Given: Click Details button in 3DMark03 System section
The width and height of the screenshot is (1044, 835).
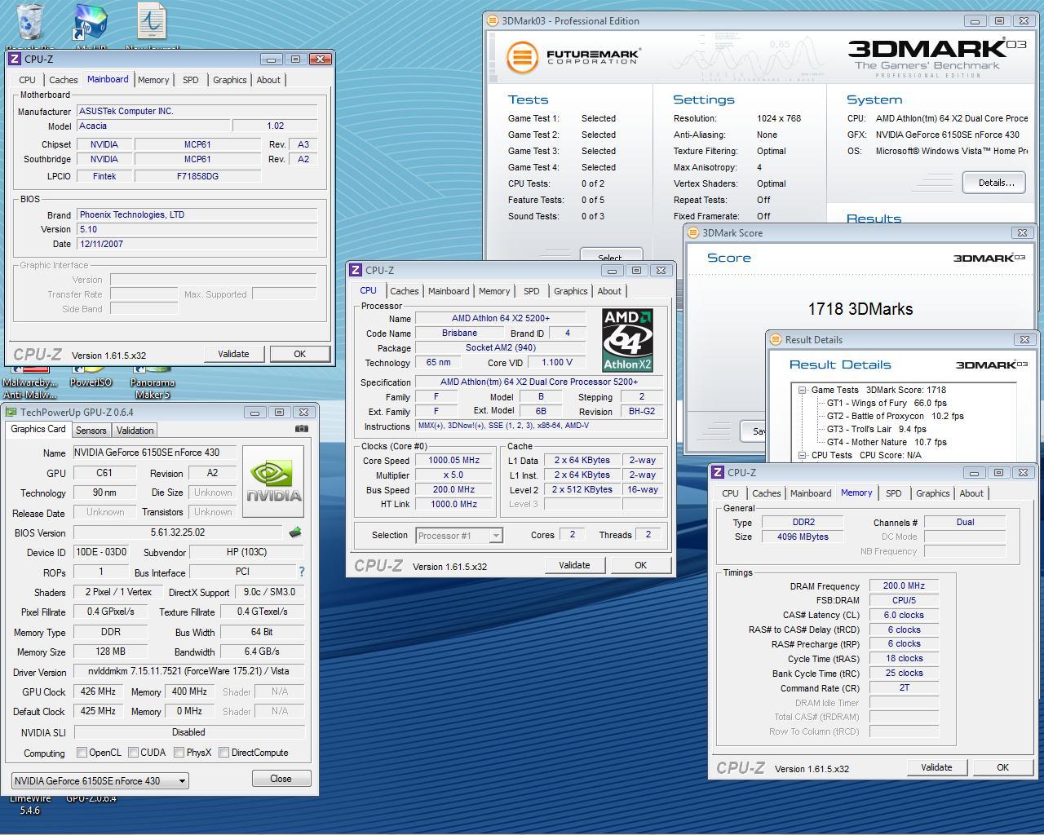Looking at the screenshot, I should pyautogui.click(x=995, y=183).
